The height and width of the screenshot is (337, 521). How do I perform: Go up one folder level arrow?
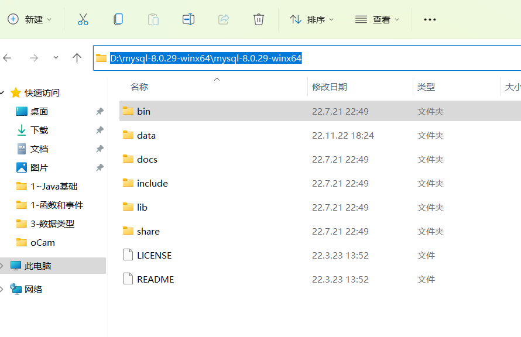point(77,58)
